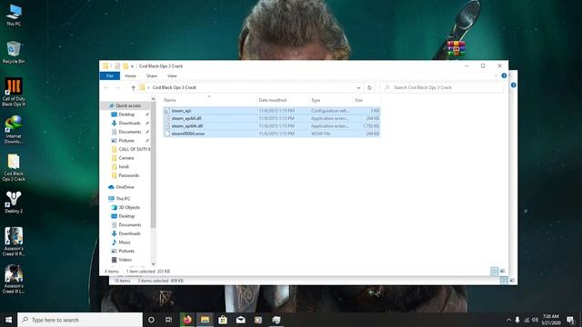Click the navigation pane scroll up arrow

153,99
